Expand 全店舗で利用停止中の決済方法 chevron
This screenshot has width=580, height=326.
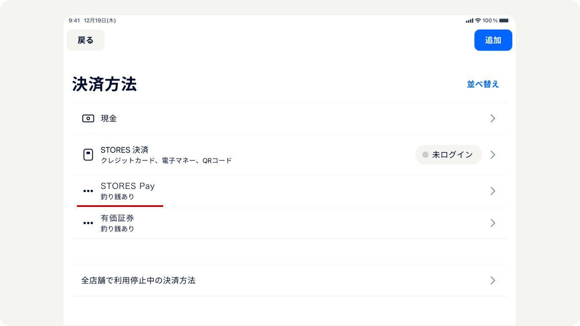point(492,280)
